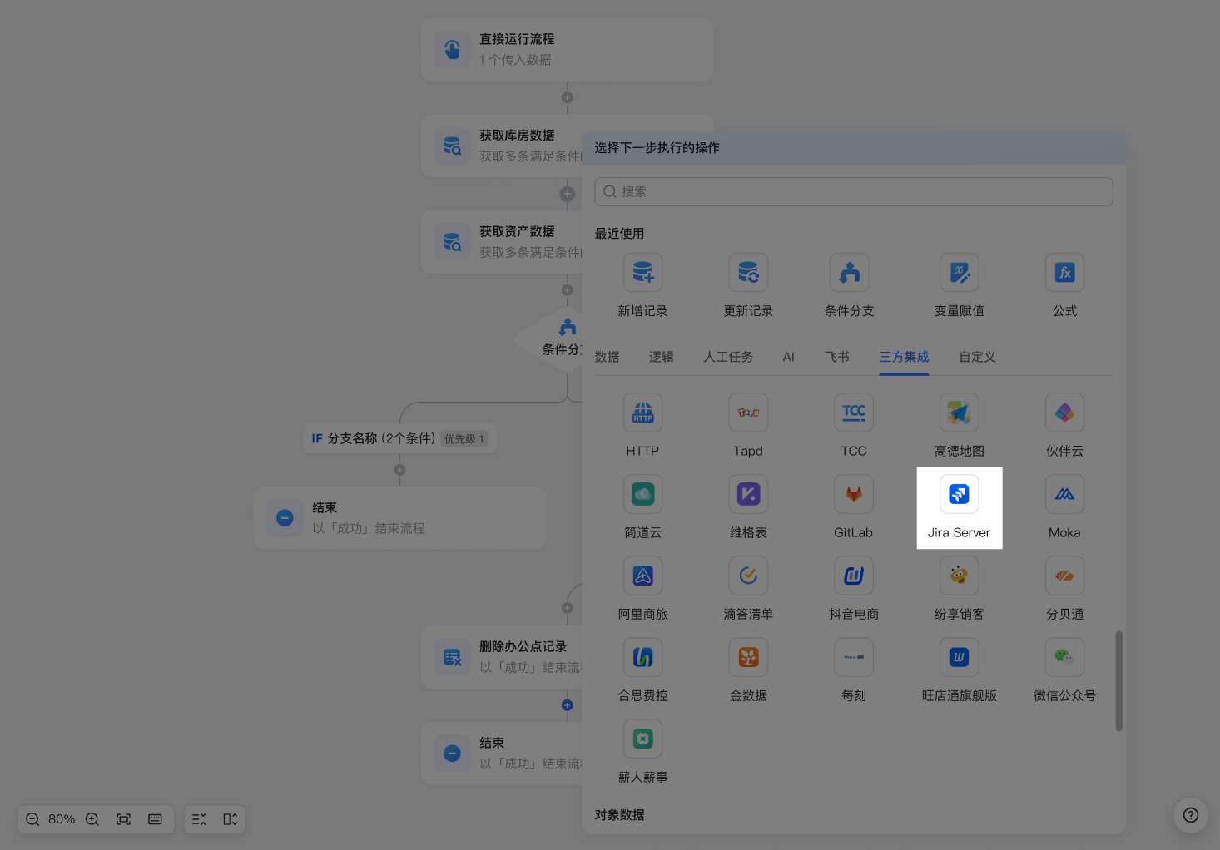This screenshot has height=850, width=1220.
Task: Zoom out the flow canvas
Action: click(32, 819)
